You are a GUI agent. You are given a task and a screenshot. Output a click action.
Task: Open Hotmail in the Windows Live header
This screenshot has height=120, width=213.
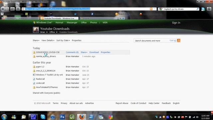click(59, 23)
